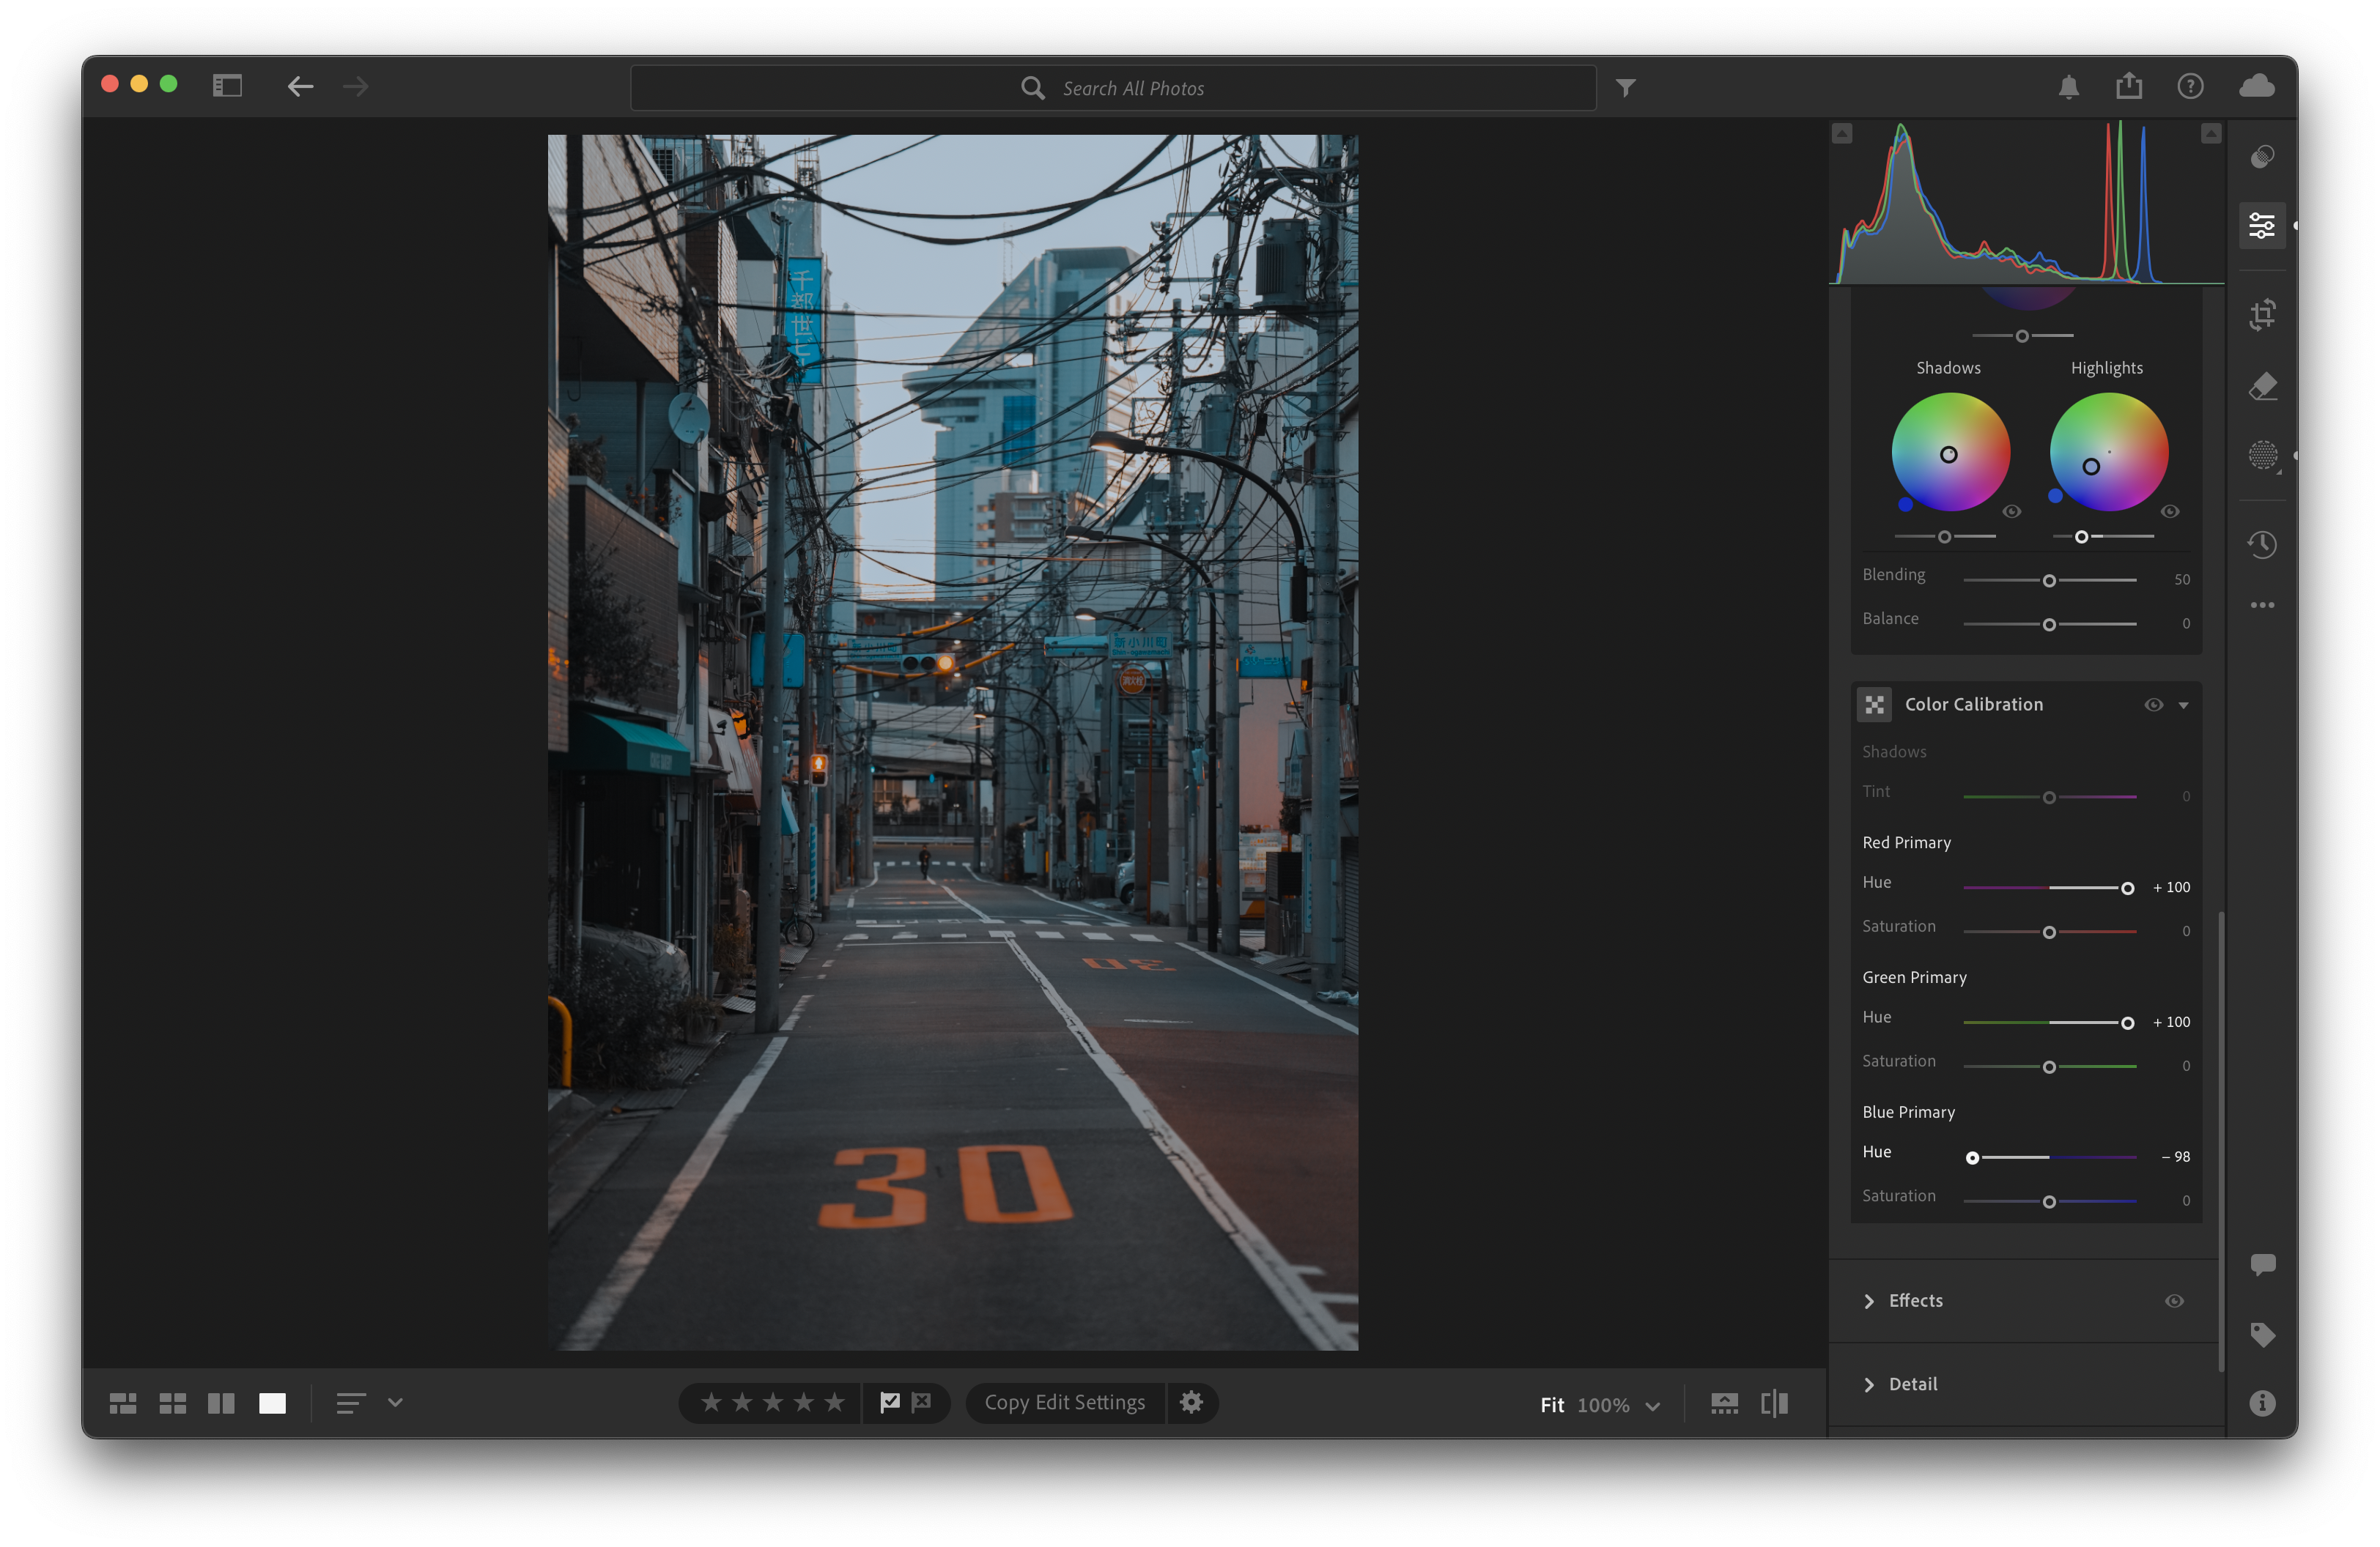This screenshot has height=1547, width=2380.
Task: Click Highlights luminance slider under wheel
Action: point(2102,538)
